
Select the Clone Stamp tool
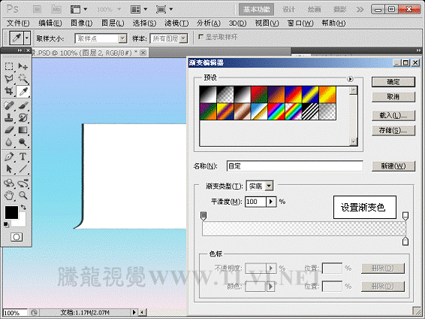(9, 118)
